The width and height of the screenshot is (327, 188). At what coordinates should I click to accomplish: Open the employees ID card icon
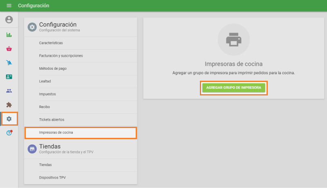[x=9, y=77]
